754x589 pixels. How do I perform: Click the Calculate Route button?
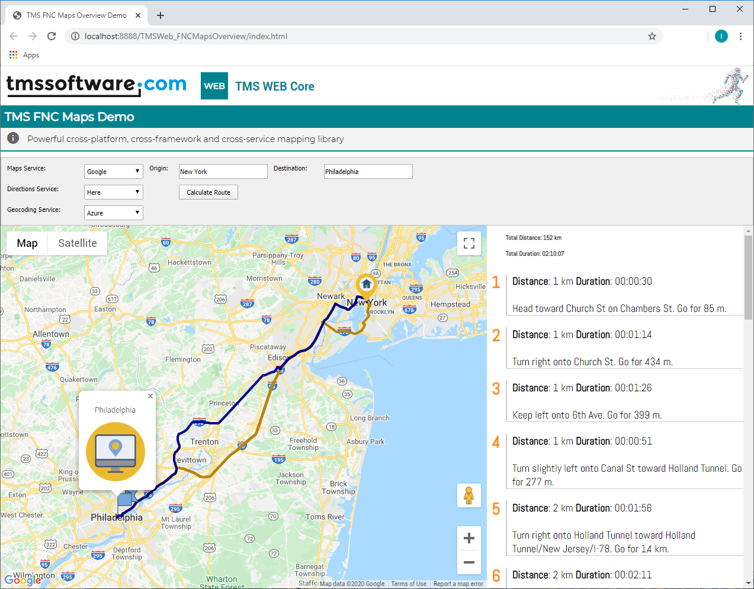point(208,192)
